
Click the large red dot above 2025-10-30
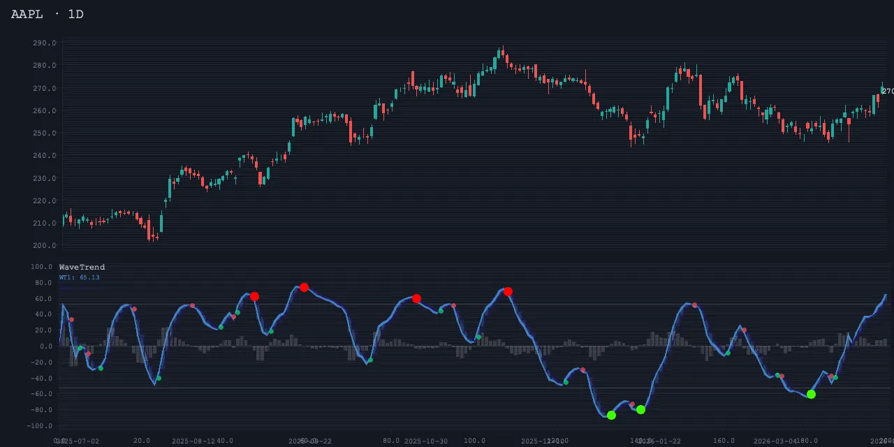pos(416,299)
